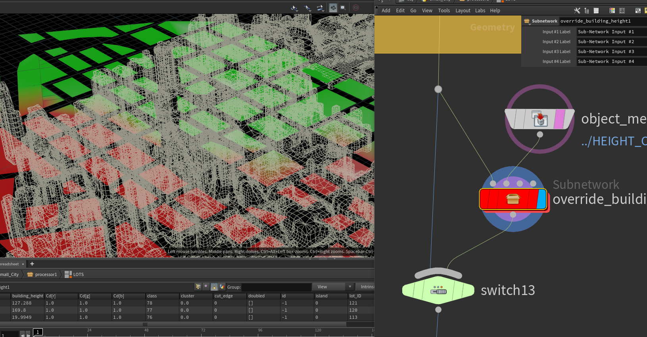Toggle blue display flag on override_building node
Screen dimensions: 647x337
point(541,199)
